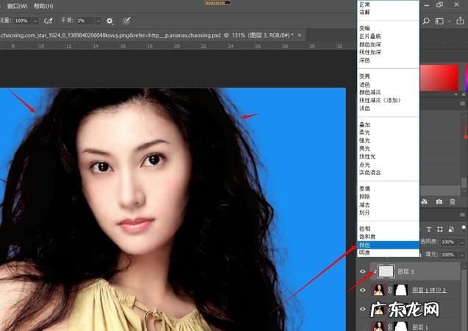The image size is (468, 331).
Task: Select 正片叠底 blend mode option
Action: (x=370, y=37)
